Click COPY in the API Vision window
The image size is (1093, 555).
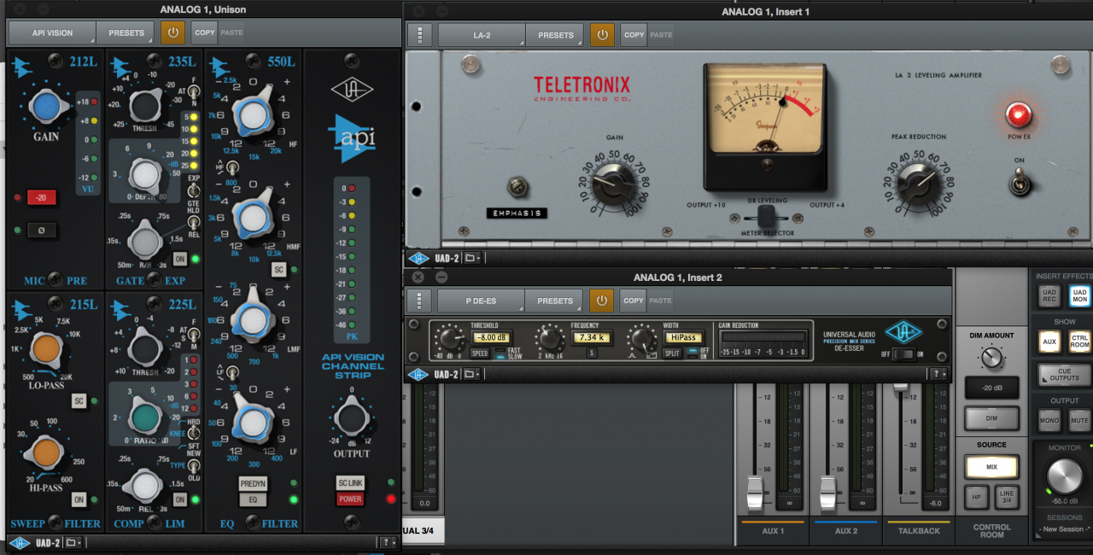point(204,33)
